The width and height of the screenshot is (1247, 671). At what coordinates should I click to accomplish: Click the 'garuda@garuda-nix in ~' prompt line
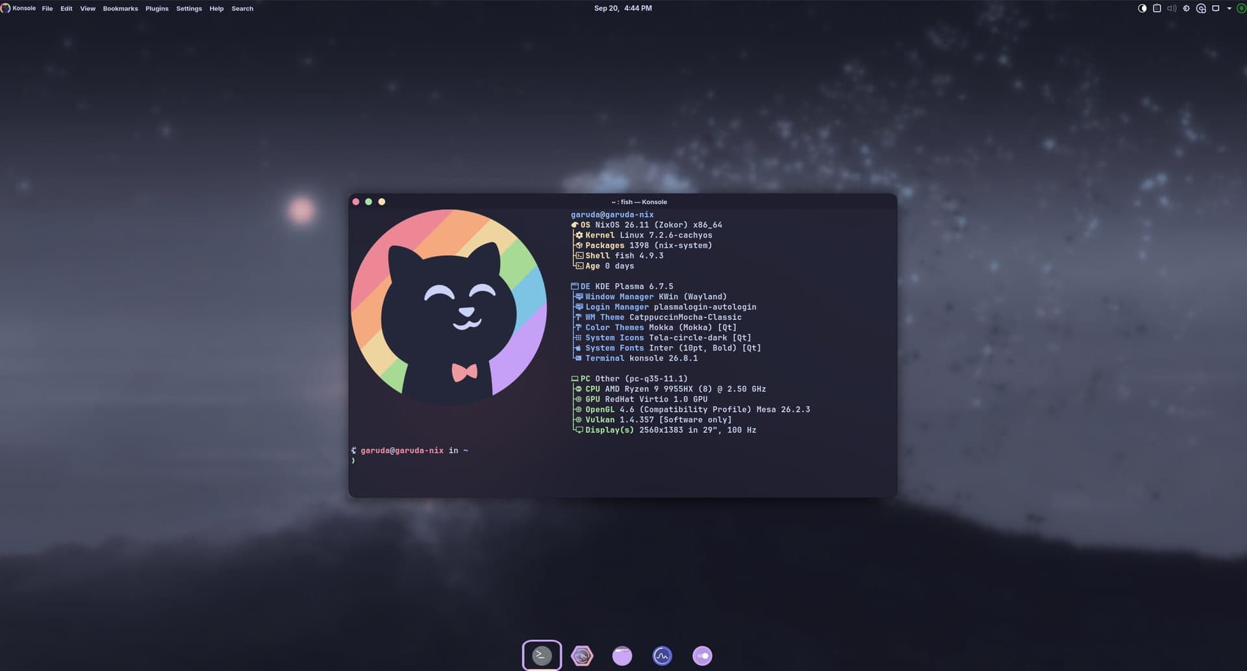tap(410, 450)
